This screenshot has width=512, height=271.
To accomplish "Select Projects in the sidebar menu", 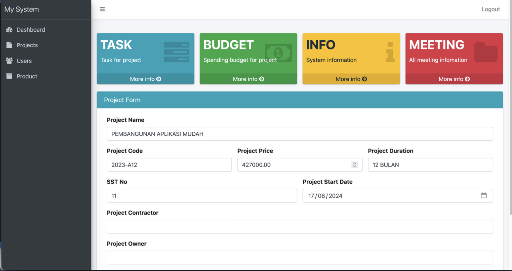I will click(27, 45).
